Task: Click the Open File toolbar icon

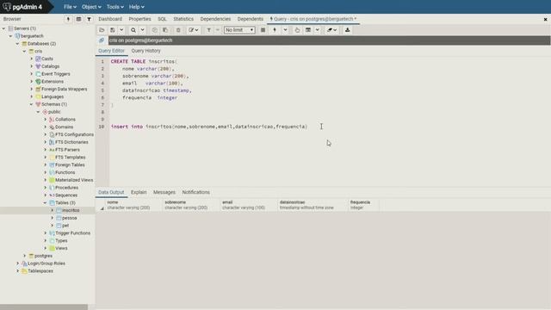Action: click(x=102, y=30)
